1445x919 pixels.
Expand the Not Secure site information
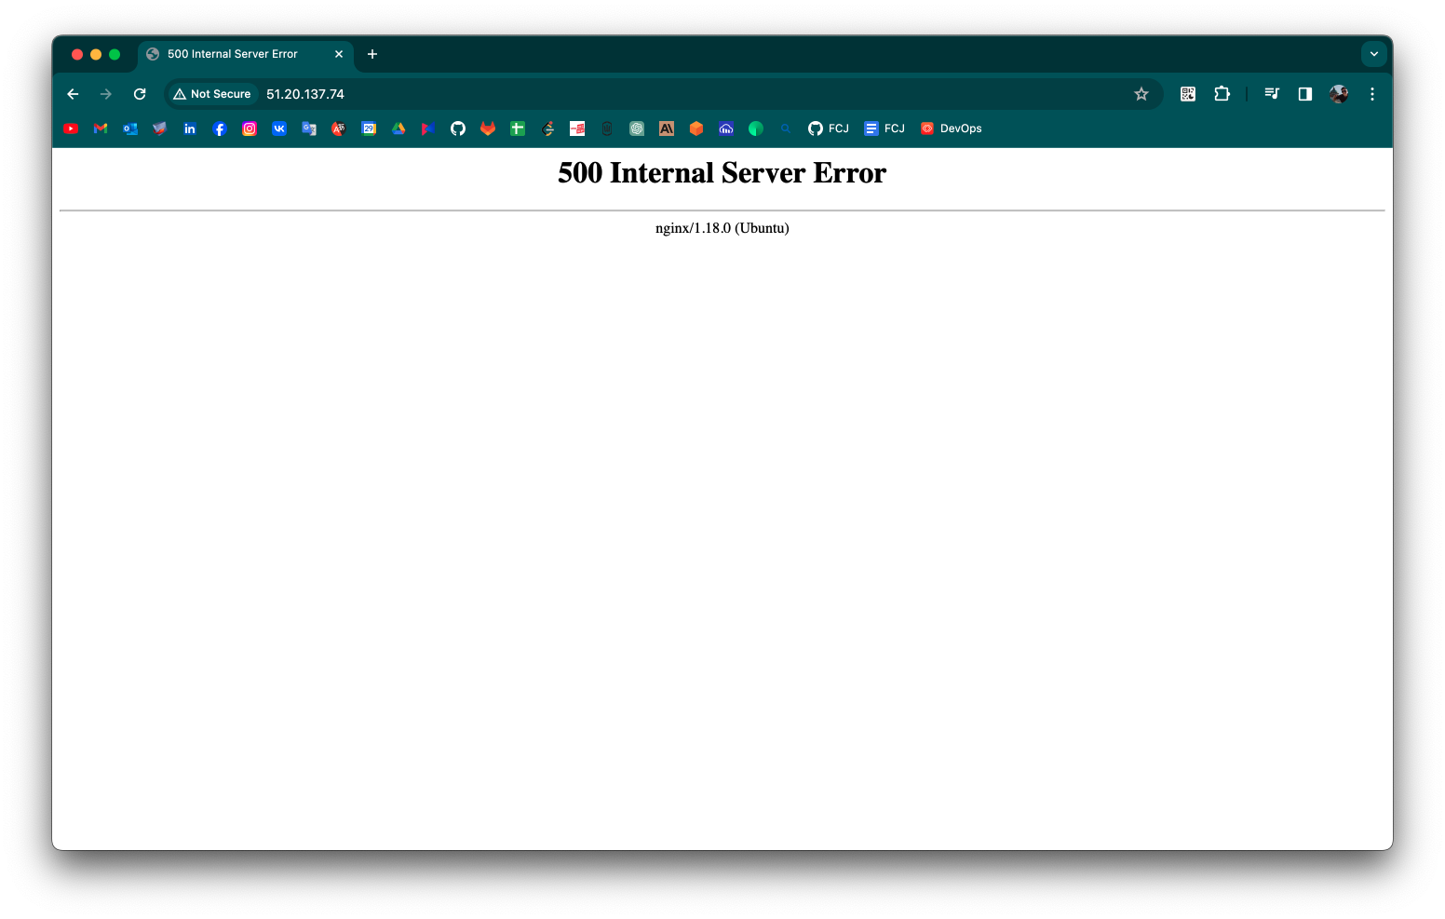pyautogui.click(x=212, y=94)
